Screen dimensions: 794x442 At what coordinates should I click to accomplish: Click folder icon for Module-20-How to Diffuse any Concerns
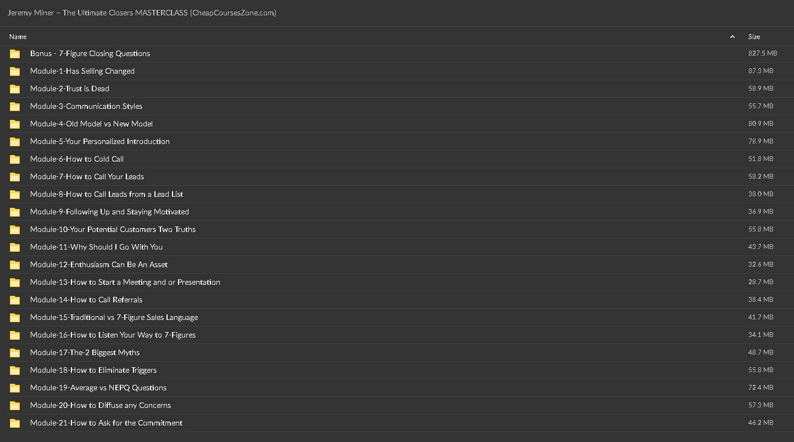coord(15,406)
